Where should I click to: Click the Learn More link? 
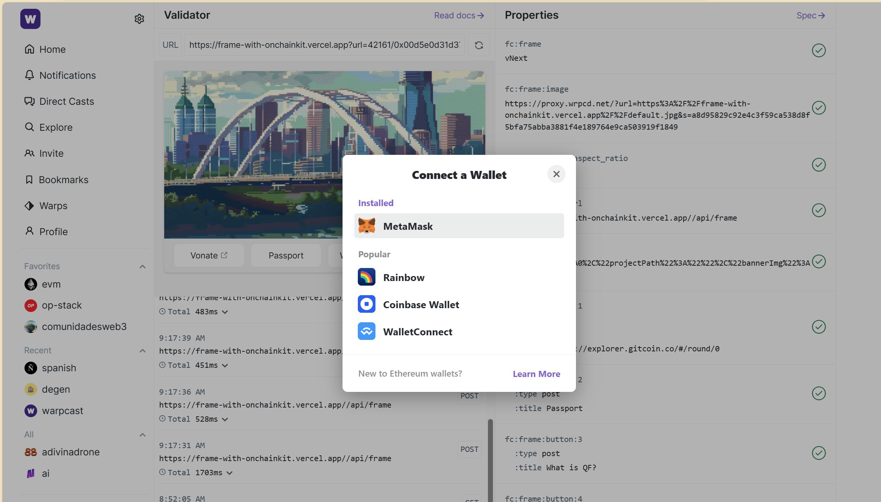click(536, 374)
